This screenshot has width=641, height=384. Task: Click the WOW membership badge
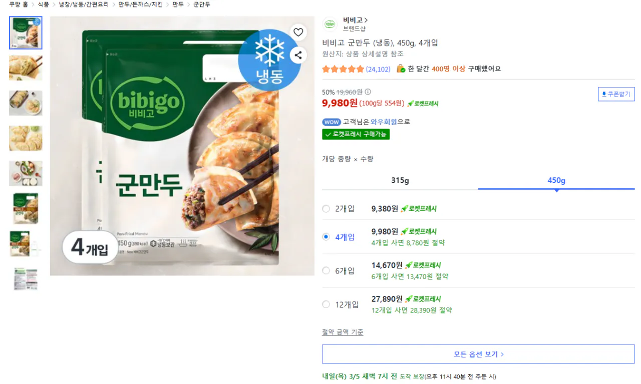(332, 121)
